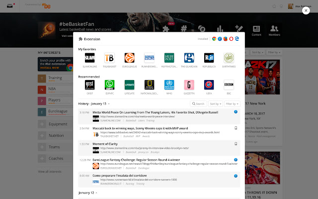Add the Teams interest
Screen dimensions: 318x199
point(42,147)
